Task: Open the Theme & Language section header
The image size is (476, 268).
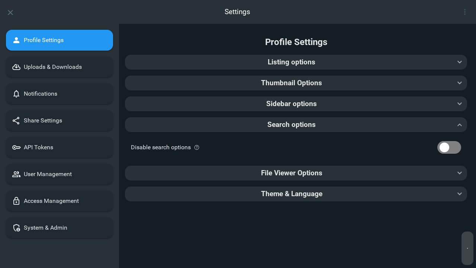Action: 296,194
